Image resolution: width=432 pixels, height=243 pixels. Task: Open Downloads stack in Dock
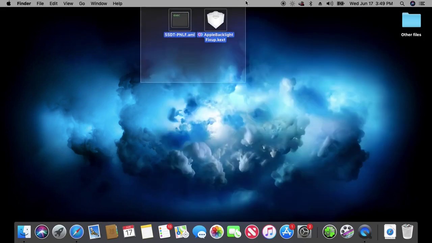pos(390,232)
